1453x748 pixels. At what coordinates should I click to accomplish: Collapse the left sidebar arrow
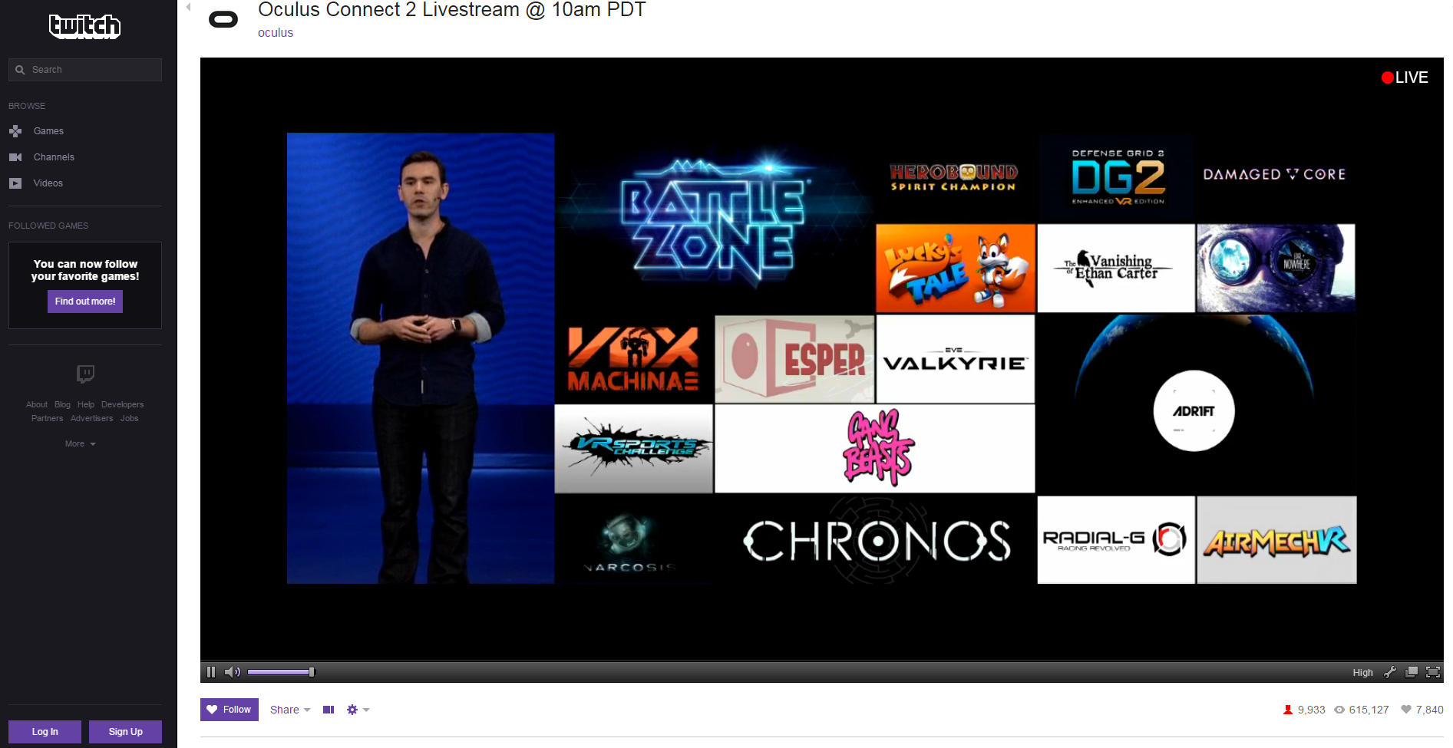[x=188, y=7]
